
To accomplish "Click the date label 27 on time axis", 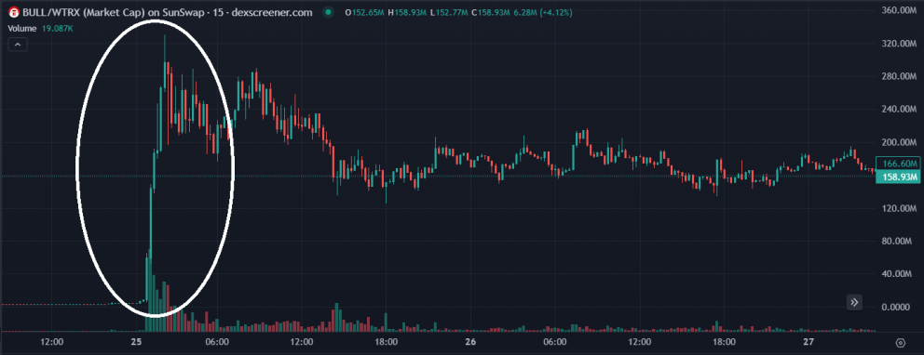I will (808, 342).
